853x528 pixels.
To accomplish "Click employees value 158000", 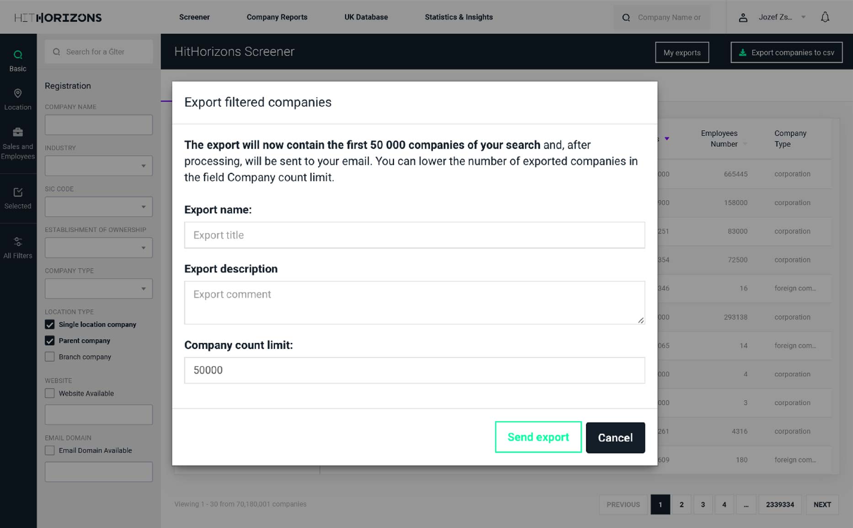I will tap(736, 203).
